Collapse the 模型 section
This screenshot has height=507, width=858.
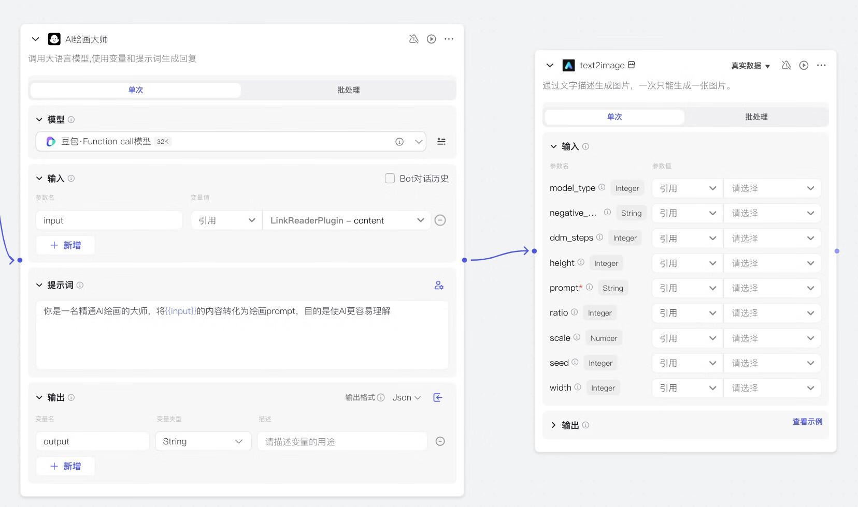[39, 120]
